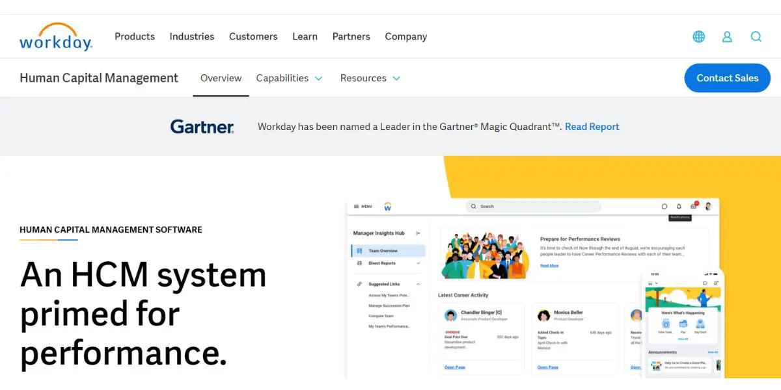
Task: Click the Team Overview grid icon
Action: pos(360,251)
